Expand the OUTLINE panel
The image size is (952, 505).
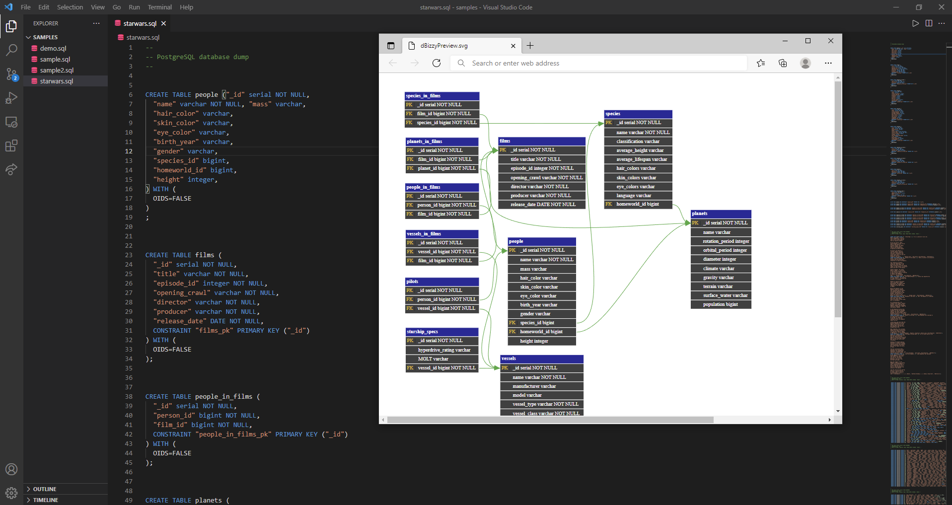tap(45, 489)
